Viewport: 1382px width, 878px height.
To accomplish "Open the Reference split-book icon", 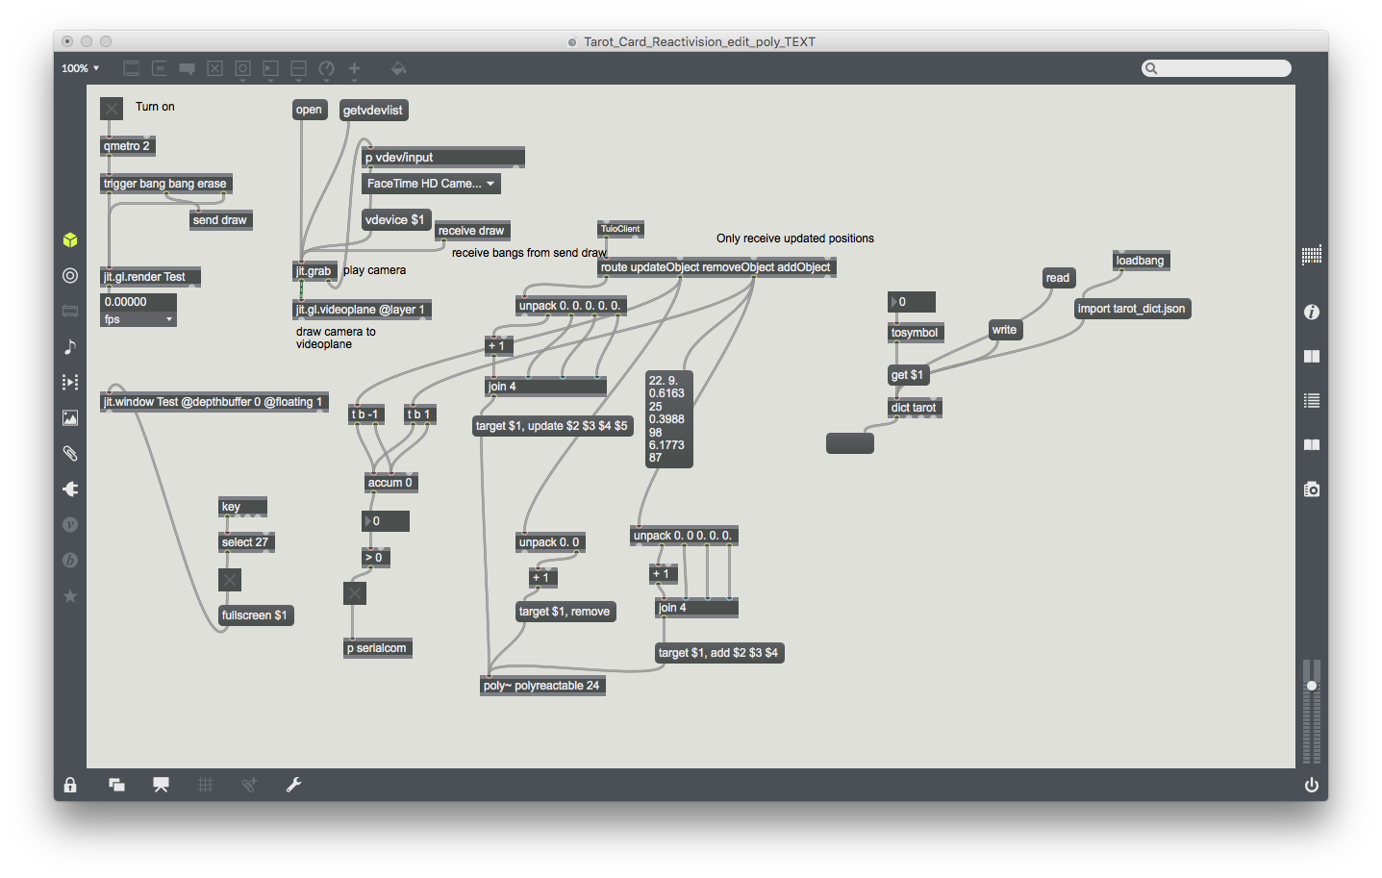I will tap(1312, 356).
